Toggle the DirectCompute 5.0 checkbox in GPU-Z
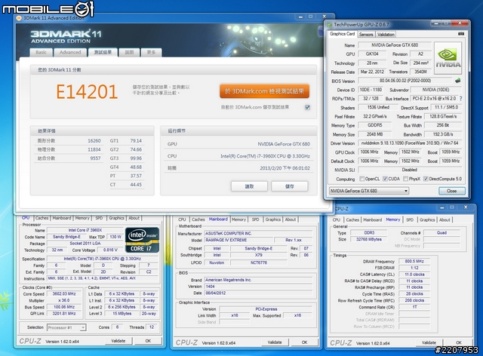 click(x=426, y=179)
